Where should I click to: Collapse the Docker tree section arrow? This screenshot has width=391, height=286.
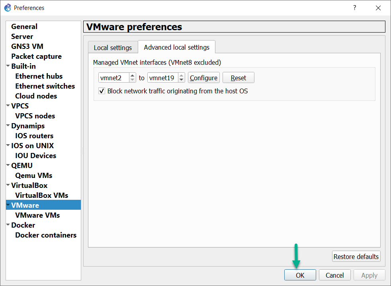(x=8, y=225)
